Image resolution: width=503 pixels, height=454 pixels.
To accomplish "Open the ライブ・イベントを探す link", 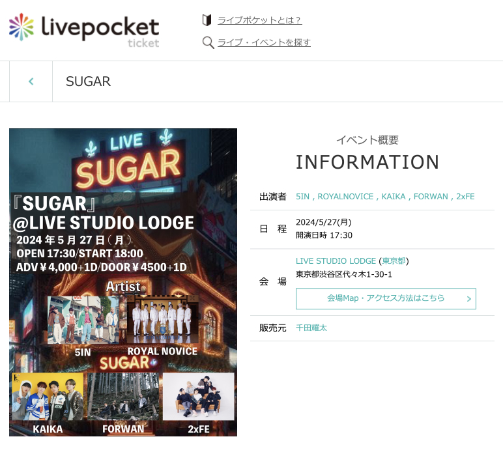I will point(264,42).
